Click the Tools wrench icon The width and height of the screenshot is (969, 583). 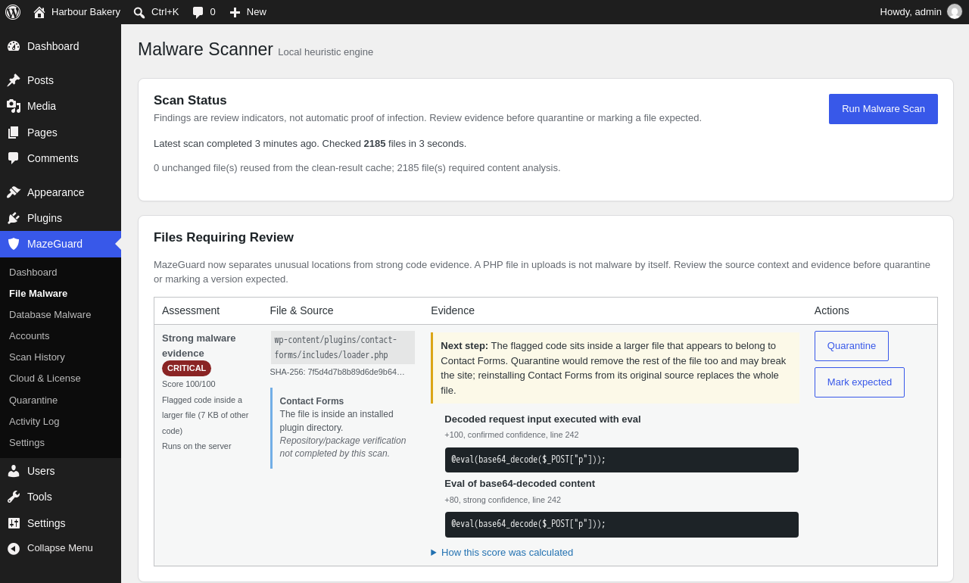click(14, 497)
